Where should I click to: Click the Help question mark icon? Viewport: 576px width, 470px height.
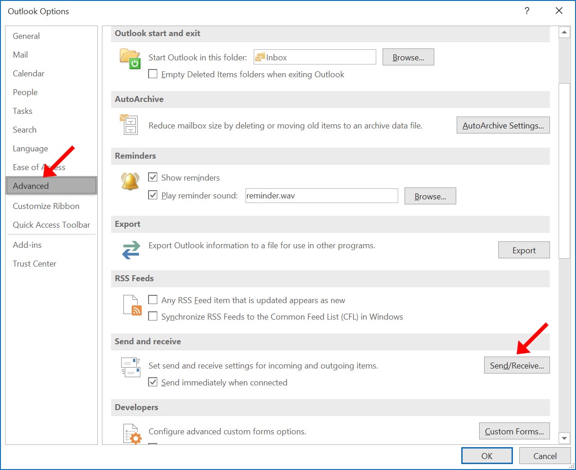coord(527,11)
